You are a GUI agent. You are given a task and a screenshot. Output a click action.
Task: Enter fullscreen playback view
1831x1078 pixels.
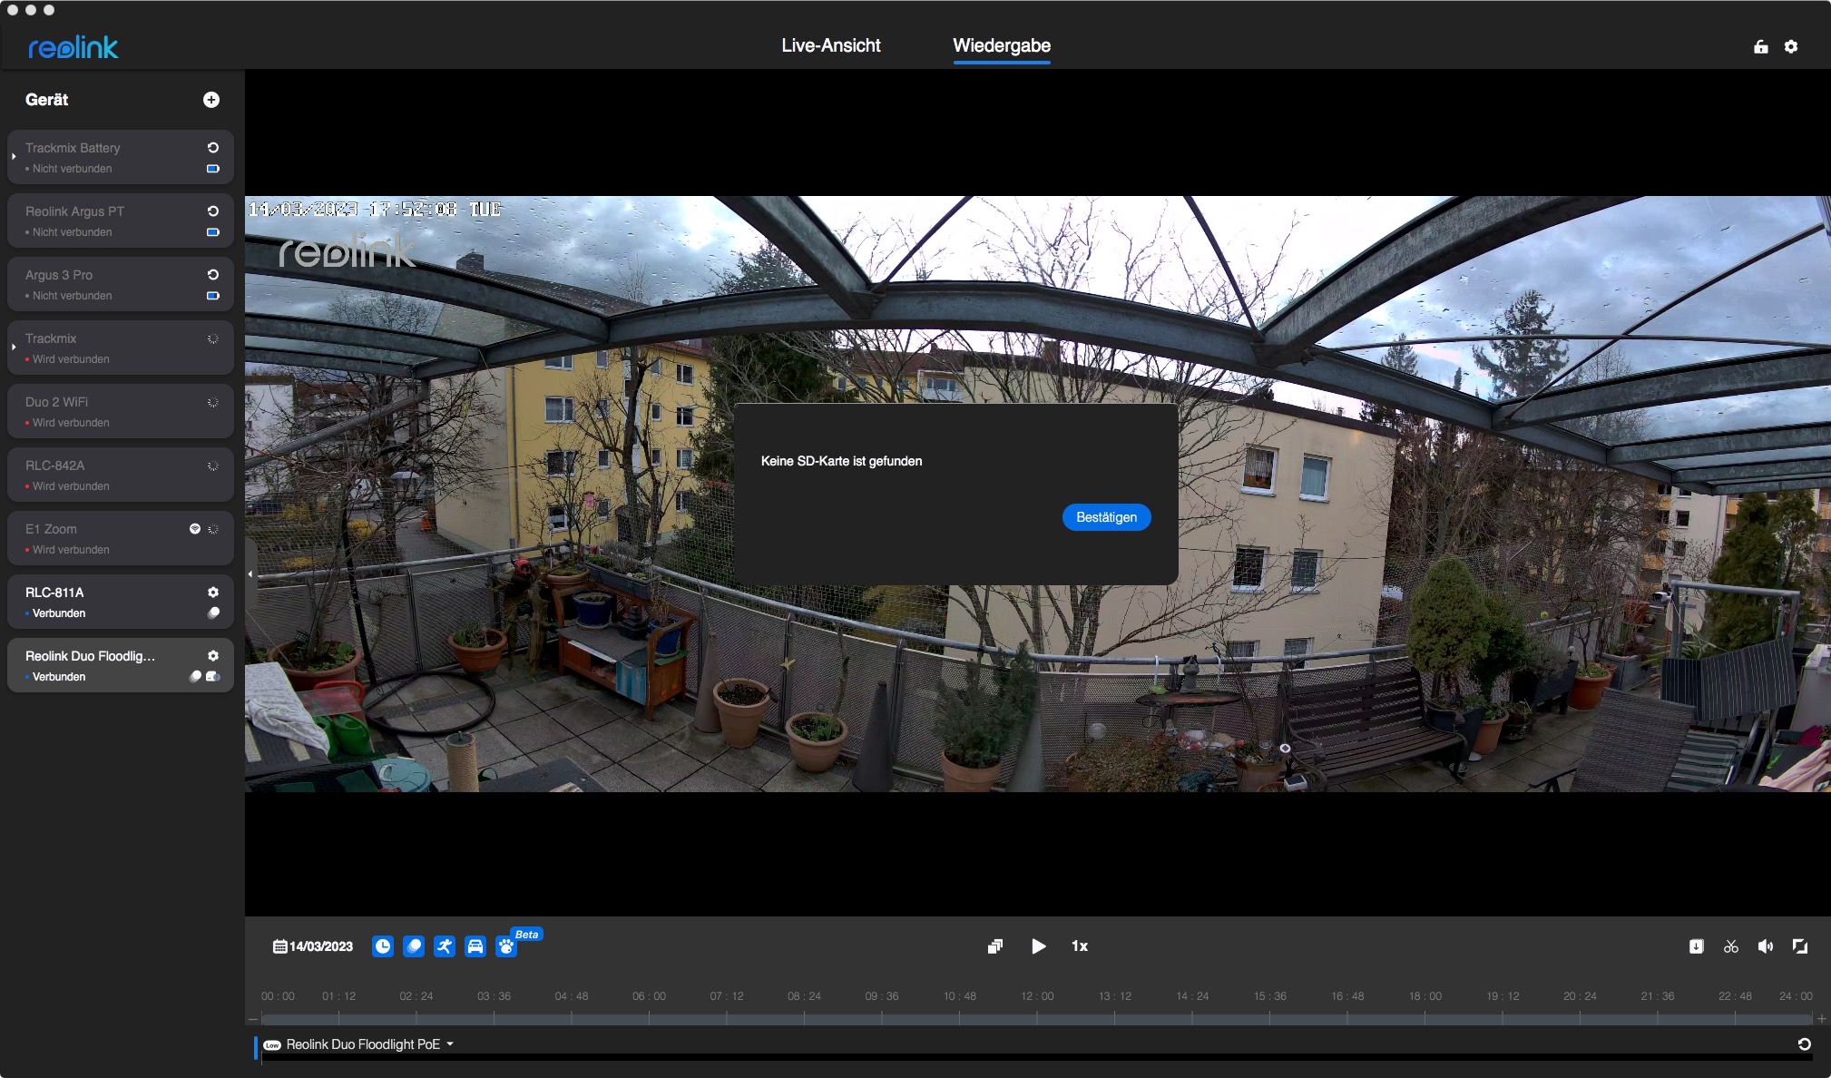[1800, 946]
